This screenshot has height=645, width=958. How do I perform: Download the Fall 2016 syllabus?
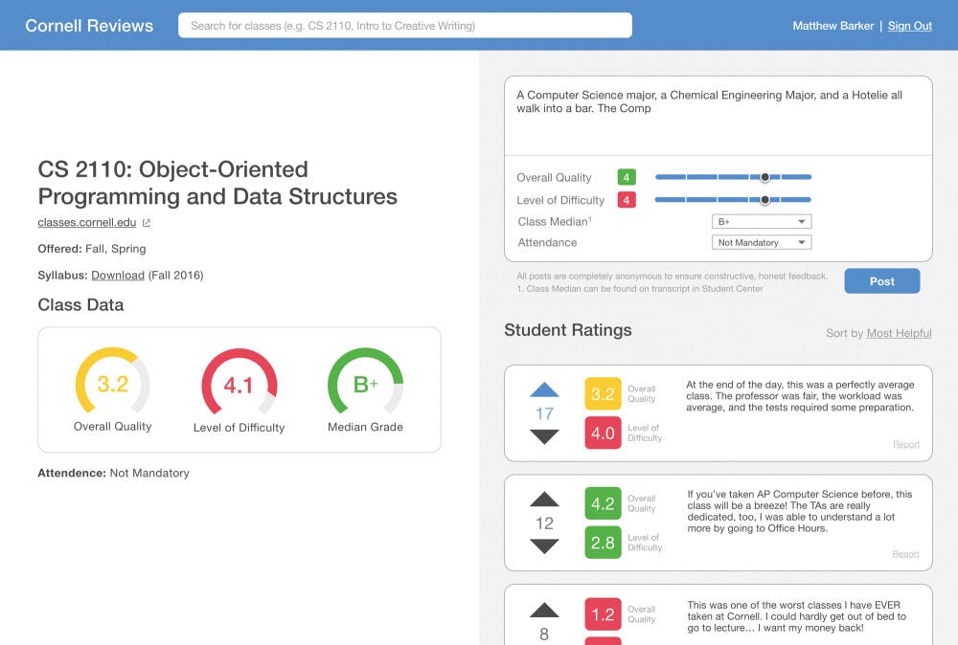click(x=118, y=276)
